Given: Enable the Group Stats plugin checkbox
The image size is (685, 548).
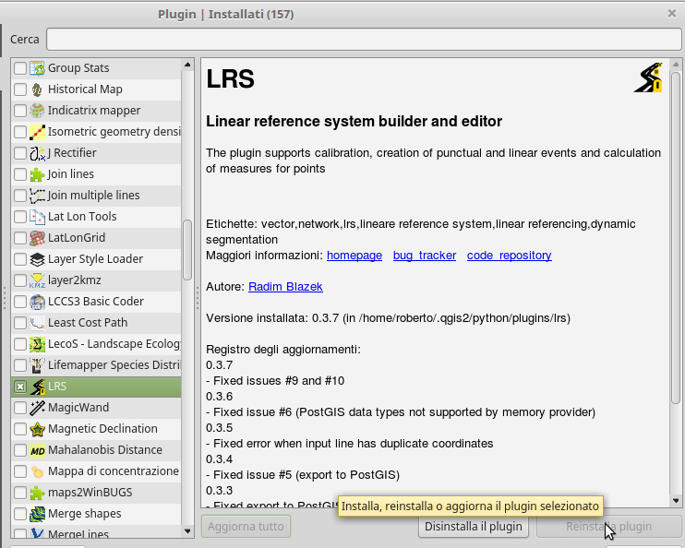Looking at the screenshot, I should coord(20,68).
